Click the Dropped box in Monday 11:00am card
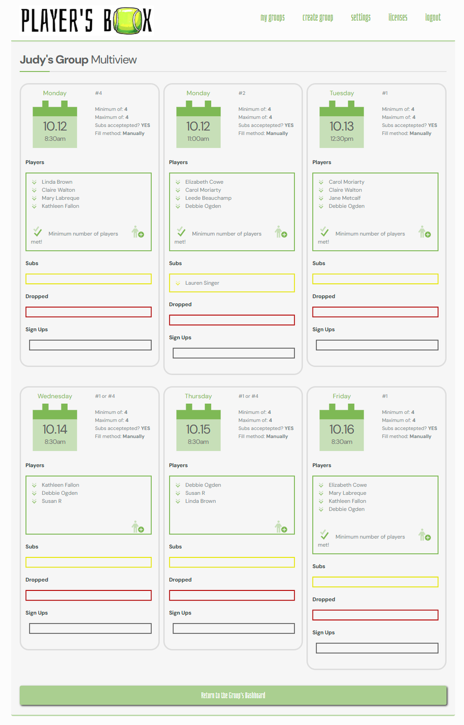The height and width of the screenshot is (725, 464). pos(232,320)
